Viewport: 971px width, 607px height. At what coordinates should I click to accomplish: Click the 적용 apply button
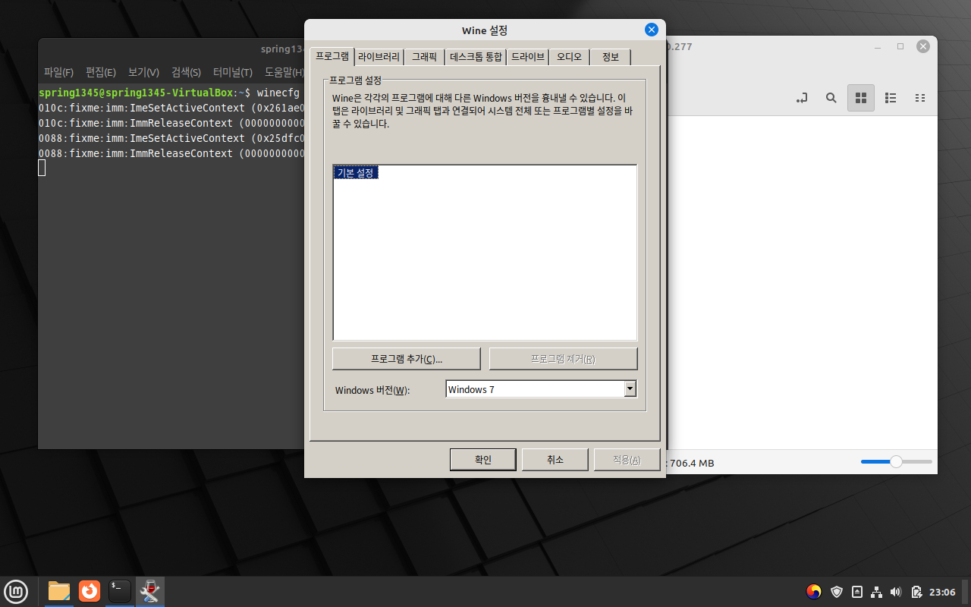627,460
